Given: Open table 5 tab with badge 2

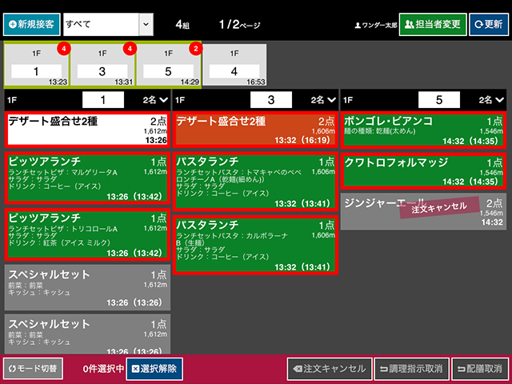Looking at the screenshot, I should (168, 65).
